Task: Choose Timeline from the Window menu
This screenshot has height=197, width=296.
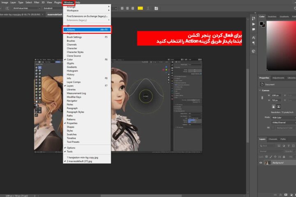Action: 87,138
